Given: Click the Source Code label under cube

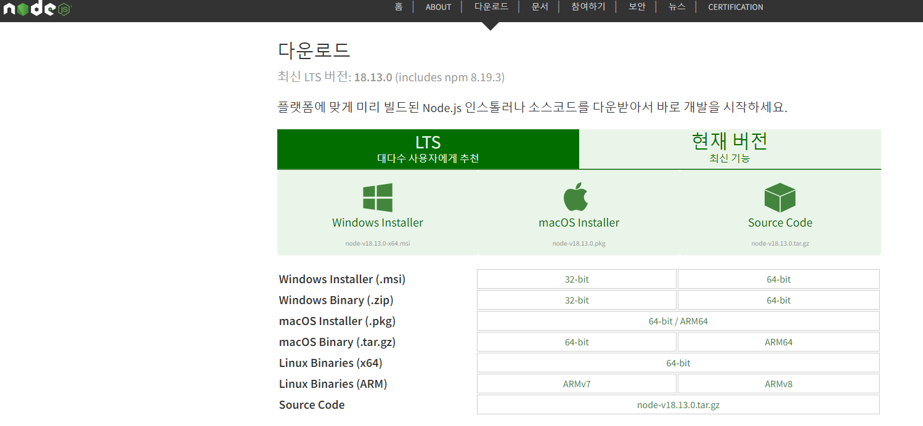Looking at the screenshot, I should coord(780,222).
